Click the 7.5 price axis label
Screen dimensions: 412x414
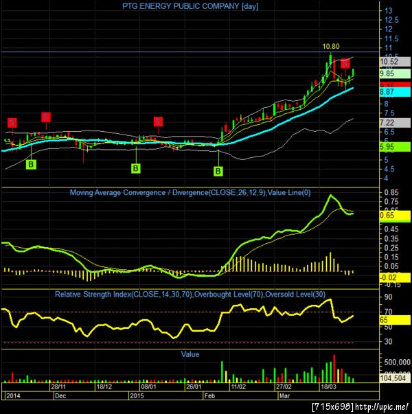[389, 113]
